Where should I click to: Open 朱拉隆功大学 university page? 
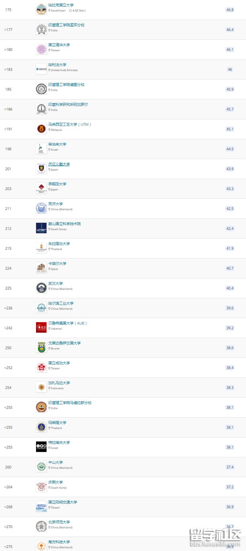coord(59,244)
